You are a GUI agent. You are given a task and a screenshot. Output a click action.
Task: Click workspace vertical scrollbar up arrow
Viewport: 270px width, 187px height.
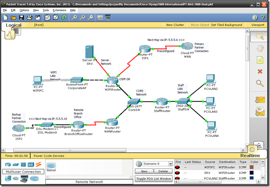pyautogui.click(x=247, y=31)
